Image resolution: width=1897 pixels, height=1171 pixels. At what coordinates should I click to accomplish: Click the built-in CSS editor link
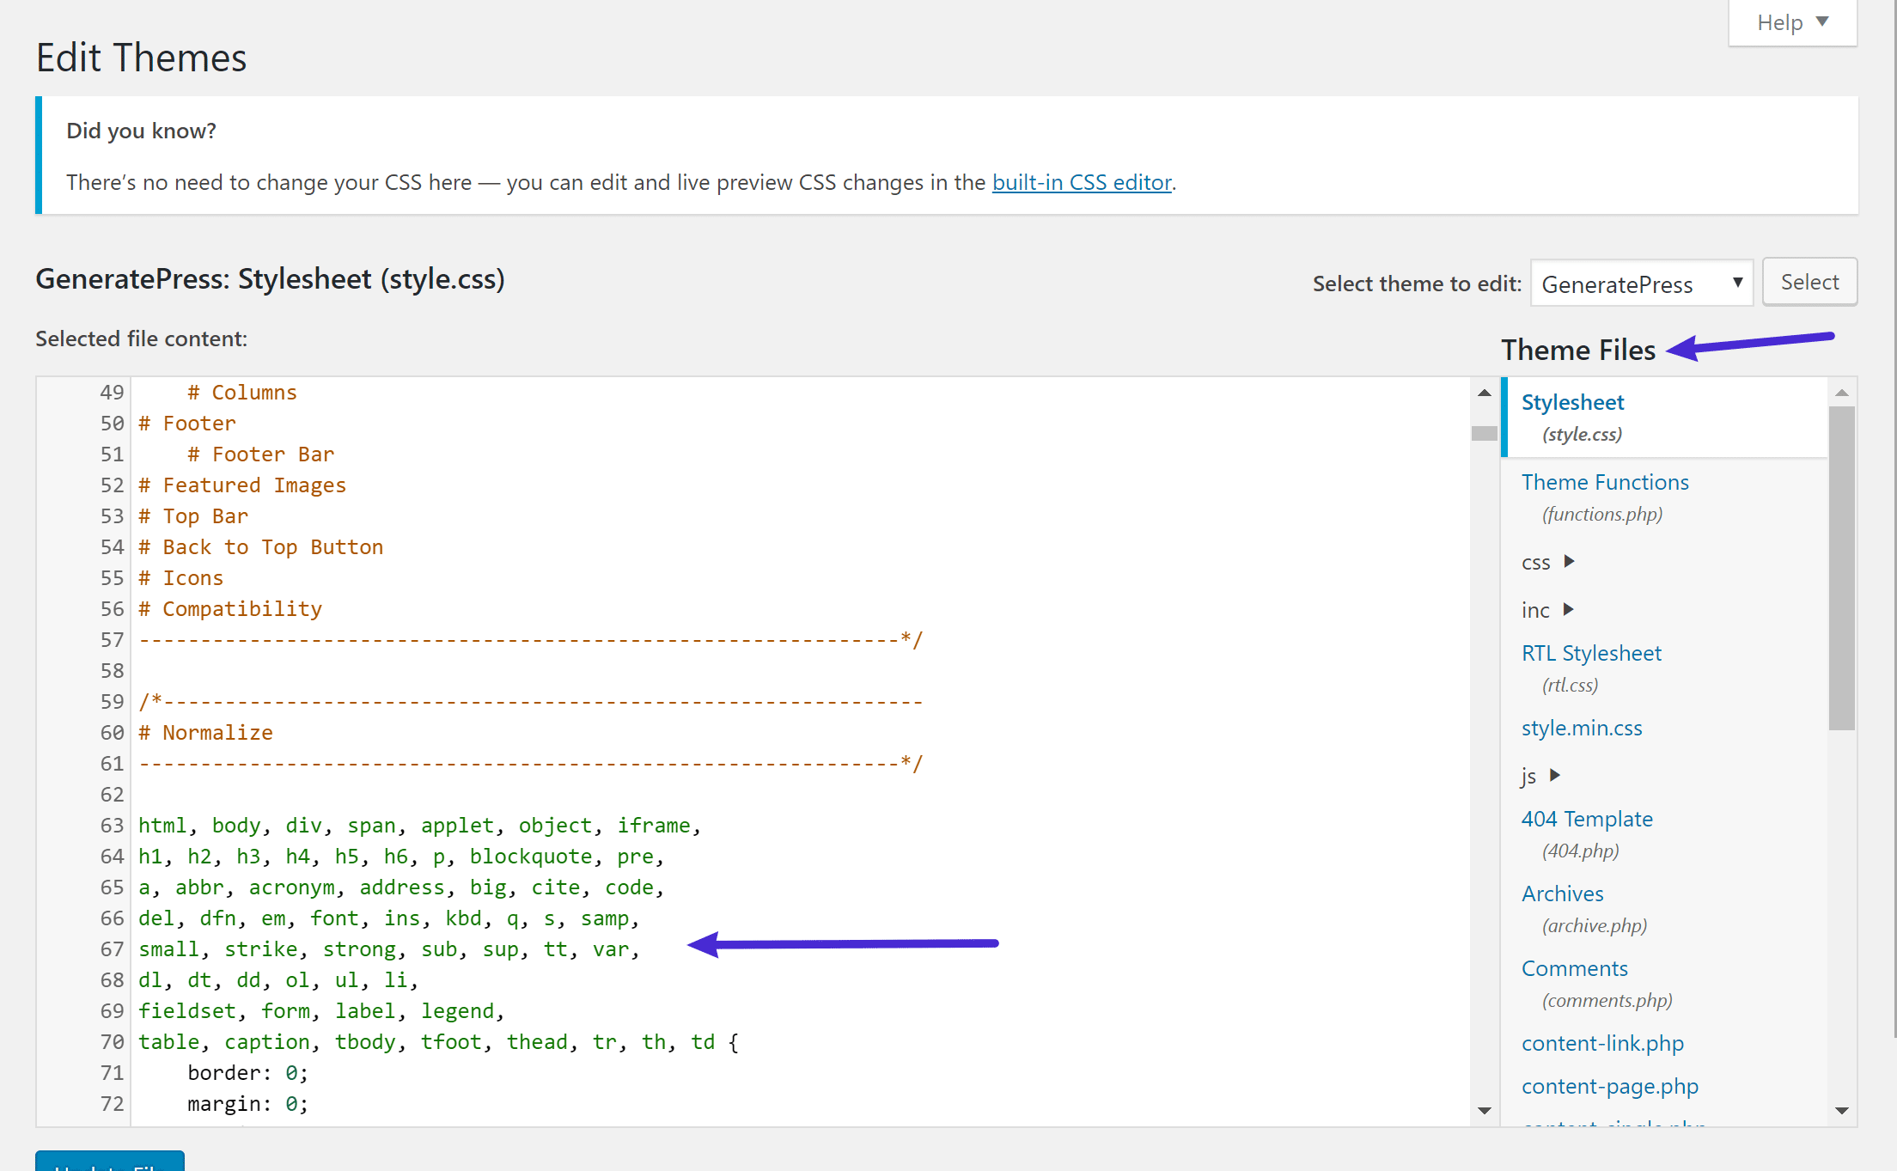1078,180
